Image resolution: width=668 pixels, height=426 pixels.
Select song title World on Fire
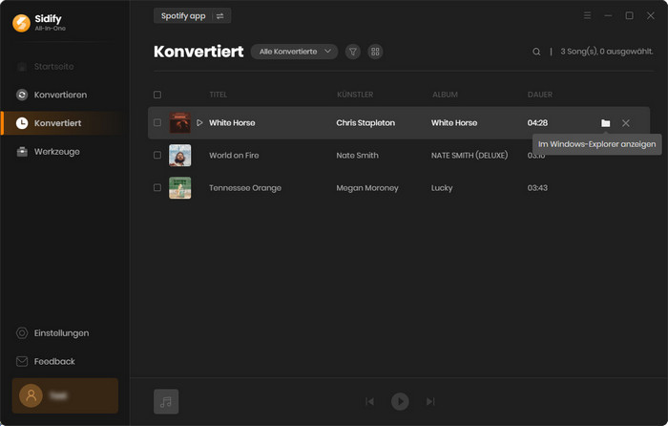pos(234,156)
